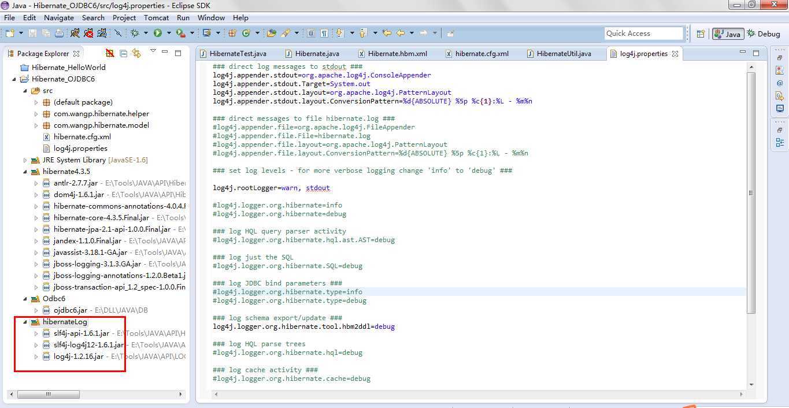Collapse the src folder node
The width and height of the screenshot is (789, 408).
pos(25,91)
